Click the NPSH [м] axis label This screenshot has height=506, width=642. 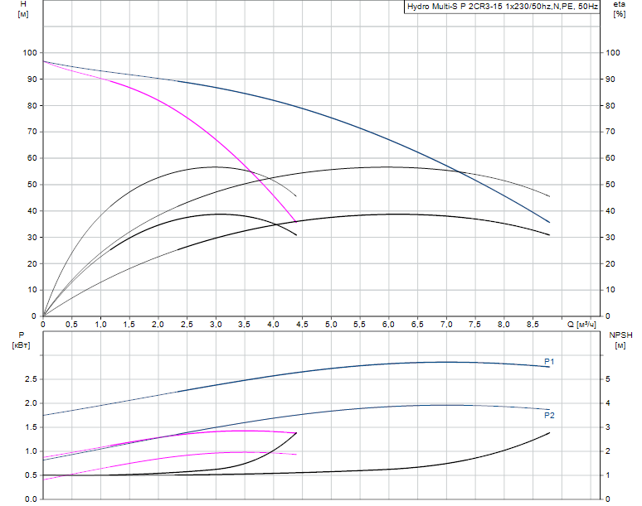pos(620,340)
